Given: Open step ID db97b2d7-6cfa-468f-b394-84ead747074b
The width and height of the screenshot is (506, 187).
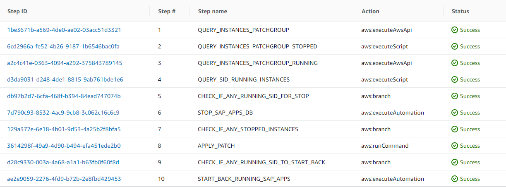Looking at the screenshot, I should click(64, 96).
